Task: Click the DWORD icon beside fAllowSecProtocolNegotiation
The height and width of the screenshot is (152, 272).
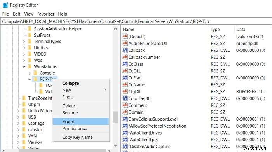Action: click(125, 126)
